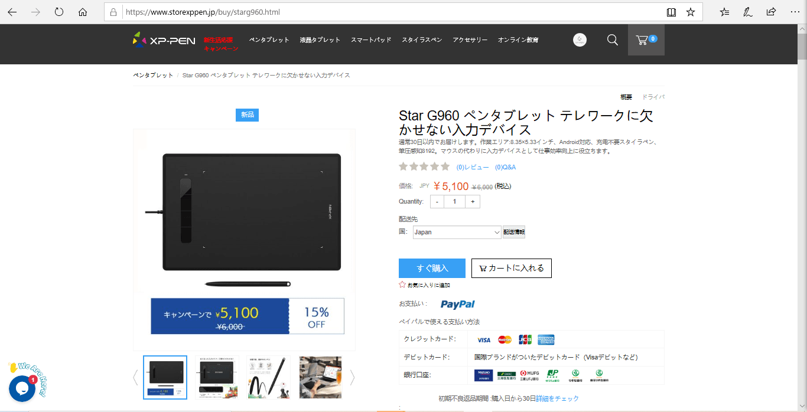
Task: Increase quantity with plus button
Action: [473, 202]
